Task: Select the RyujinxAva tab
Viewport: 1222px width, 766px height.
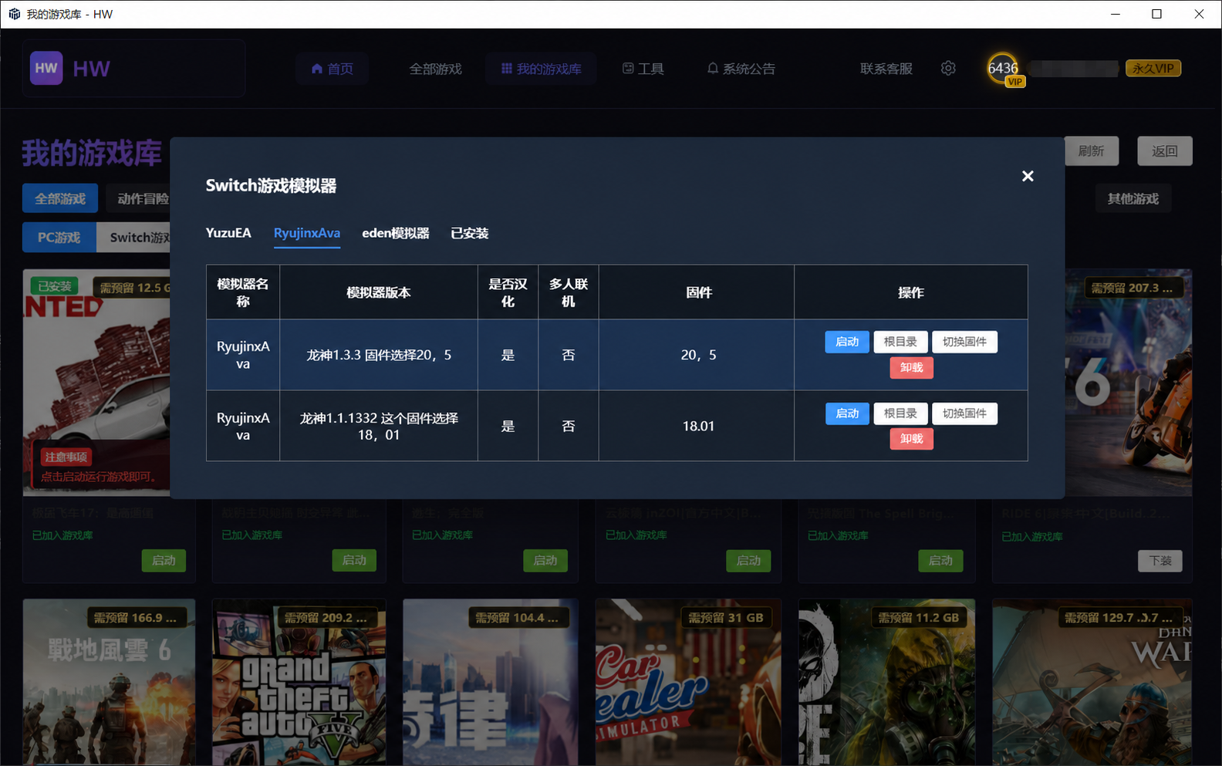Action: coord(307,233)
